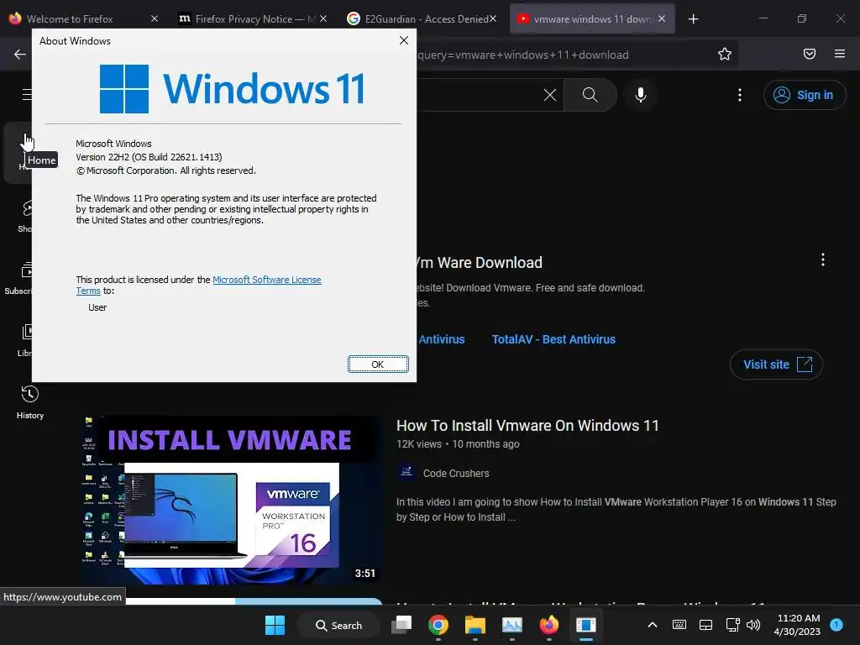Open touch keyboard tray icon
The width and height of the screenshot is (860, 645).
[679, 625]
